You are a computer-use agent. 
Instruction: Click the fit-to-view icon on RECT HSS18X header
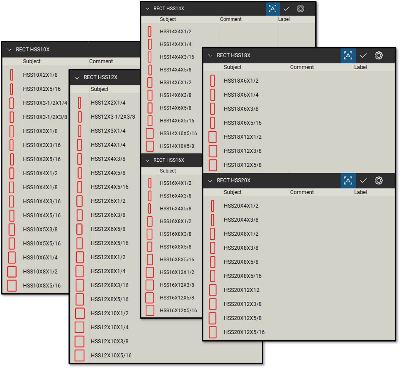pyautogui.click(x=348, y=56)
